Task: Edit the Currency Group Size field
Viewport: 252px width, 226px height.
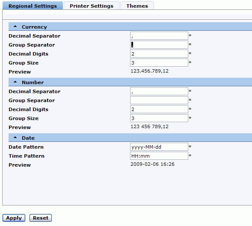Action: [x=159, y=63]
